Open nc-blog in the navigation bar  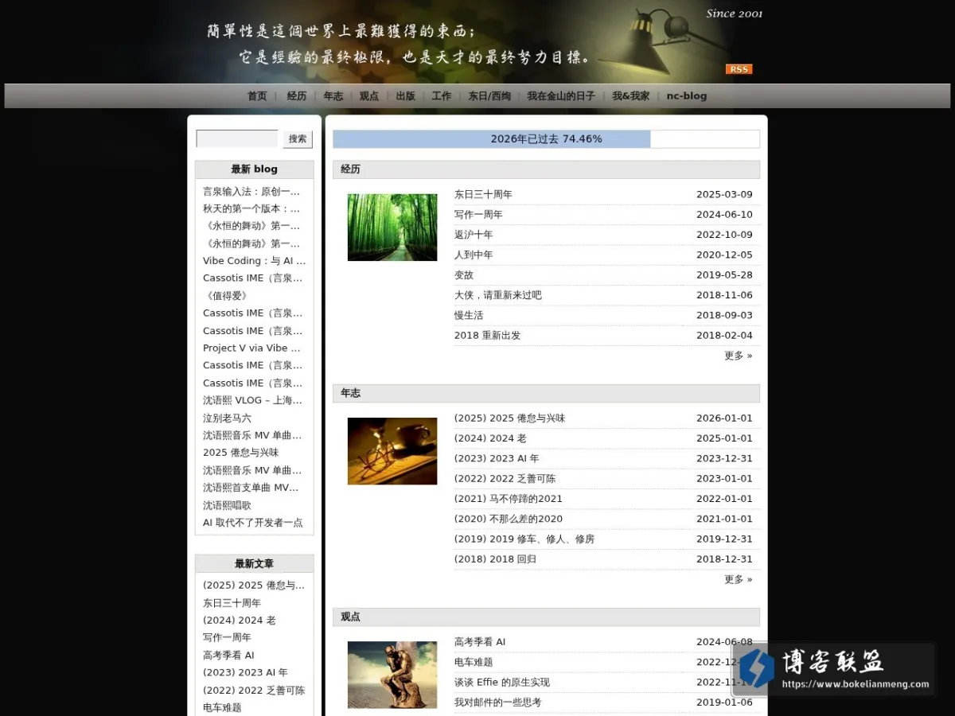687,95
